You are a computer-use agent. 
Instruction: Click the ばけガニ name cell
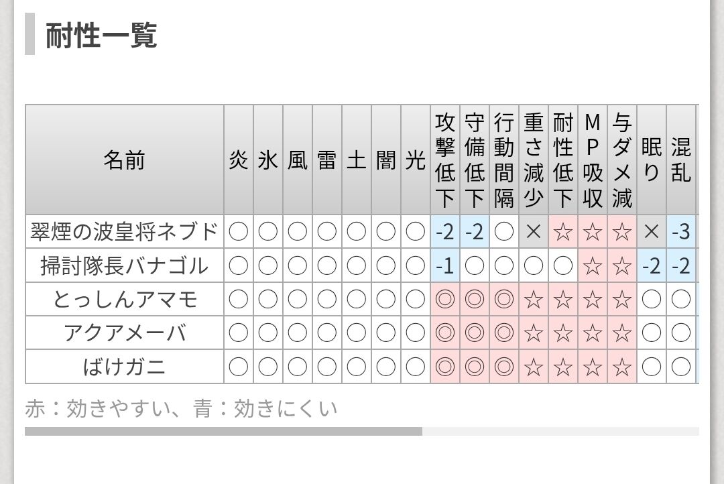pyautogui.click(x=125, y=367)
